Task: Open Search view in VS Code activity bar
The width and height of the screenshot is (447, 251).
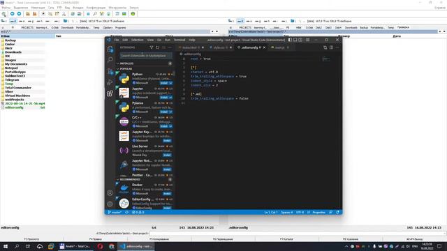Action: coord(110,60)
